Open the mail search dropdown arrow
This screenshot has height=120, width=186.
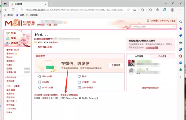point(174,27)
